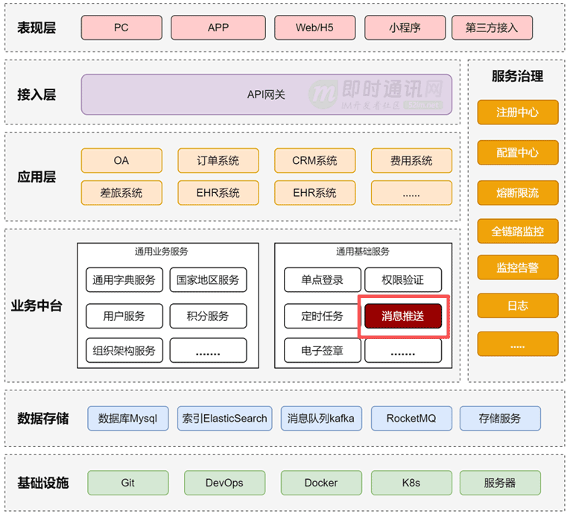Screen dimensions: 570x517
Task: Select the CRM系统 box
Action: [x=314, y=160]
